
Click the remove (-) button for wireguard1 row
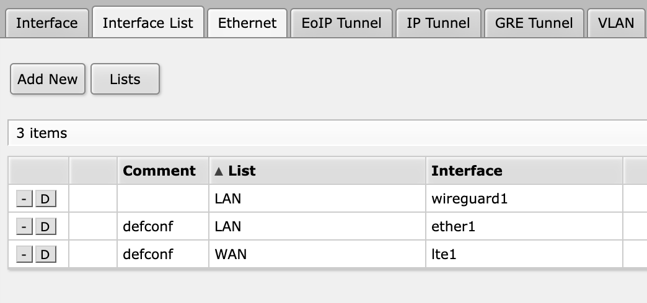pos(24,199)
